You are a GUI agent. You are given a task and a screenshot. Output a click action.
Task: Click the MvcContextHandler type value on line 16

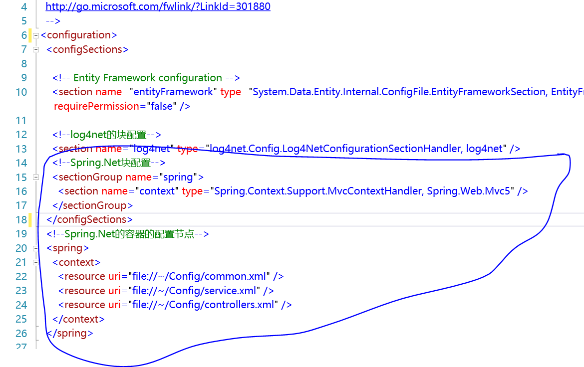pos(362,191)
